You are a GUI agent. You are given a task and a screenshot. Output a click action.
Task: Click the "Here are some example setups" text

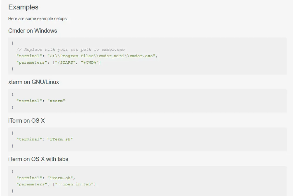point(38,19)
